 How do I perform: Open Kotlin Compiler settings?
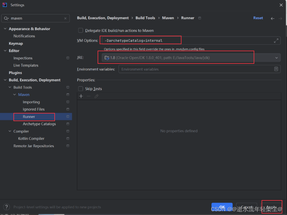pyautogui.click(x=31, y=139)
